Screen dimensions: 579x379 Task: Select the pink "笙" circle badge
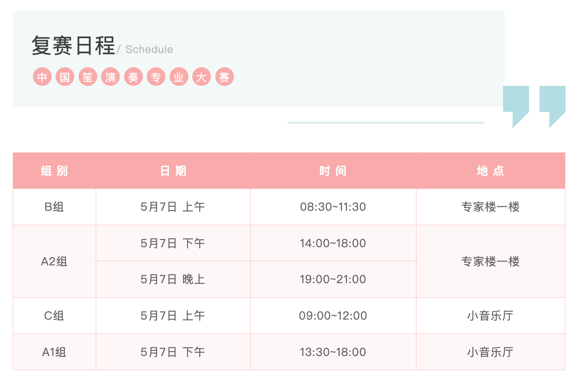88,77
